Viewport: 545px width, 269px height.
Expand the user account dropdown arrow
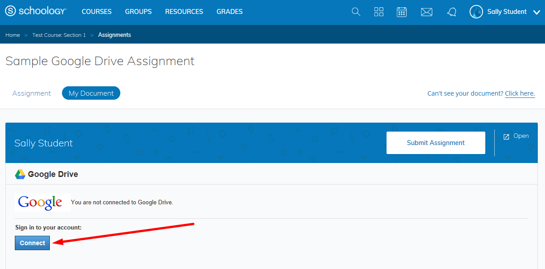(536, 13)
